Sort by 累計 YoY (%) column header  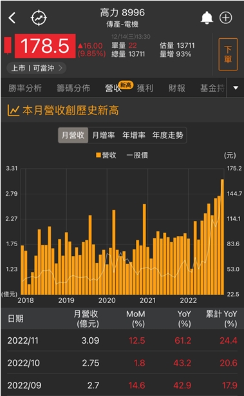[221, 318]
